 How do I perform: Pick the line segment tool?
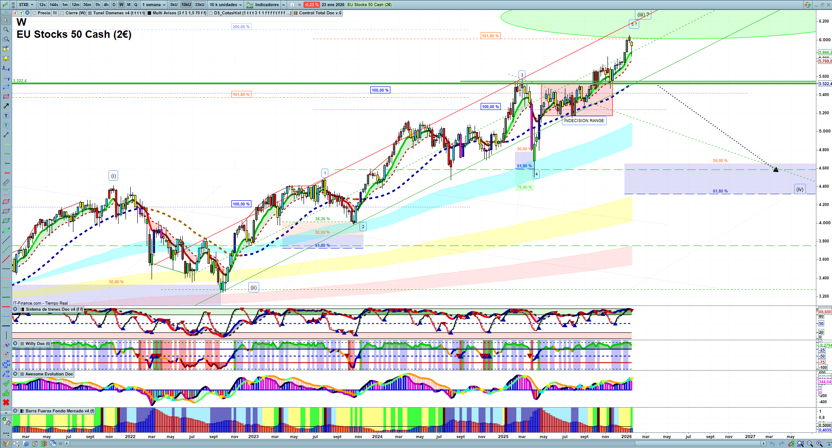[x=6, y=135]
